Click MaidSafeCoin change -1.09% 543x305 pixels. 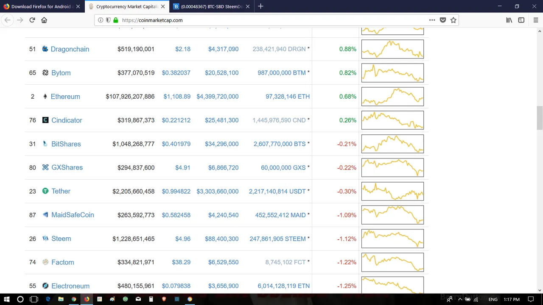[x=347, y=215]
